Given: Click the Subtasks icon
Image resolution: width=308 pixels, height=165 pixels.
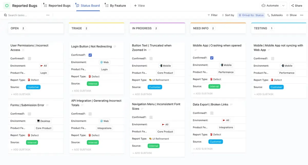Looking at the screenshot, I should [x=269, y=15].
